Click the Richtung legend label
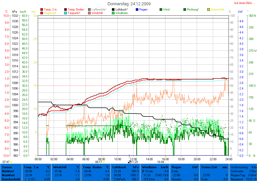 pos(193,10)
